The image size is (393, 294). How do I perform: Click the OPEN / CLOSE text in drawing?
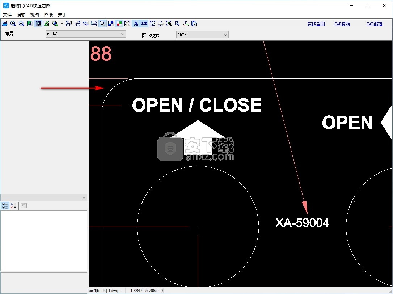(x=197, y=105)
